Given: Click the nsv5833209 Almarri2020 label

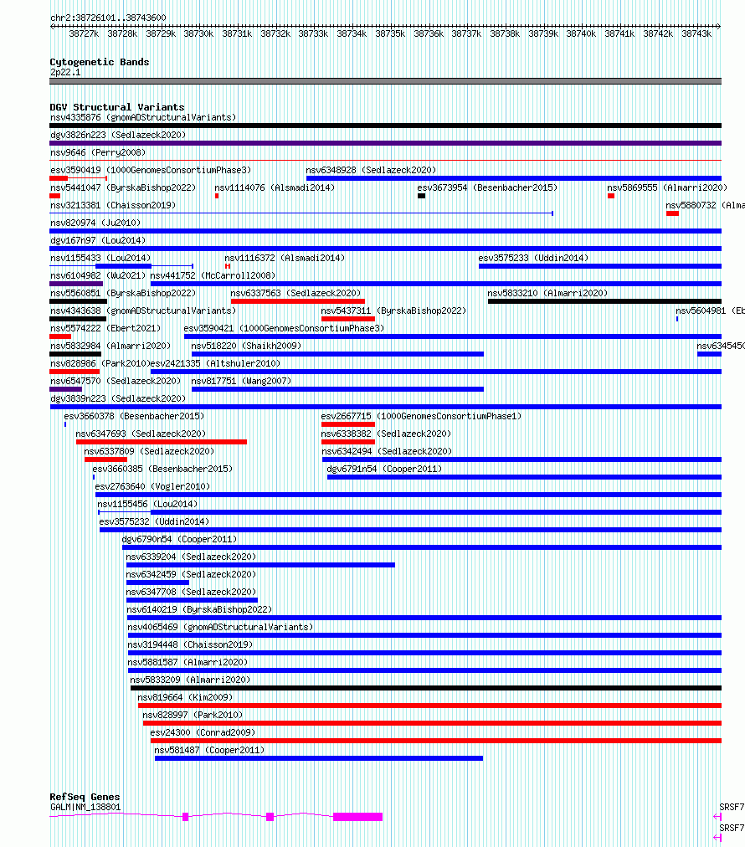Looking at the screenshot, I should tap(190, 679).
